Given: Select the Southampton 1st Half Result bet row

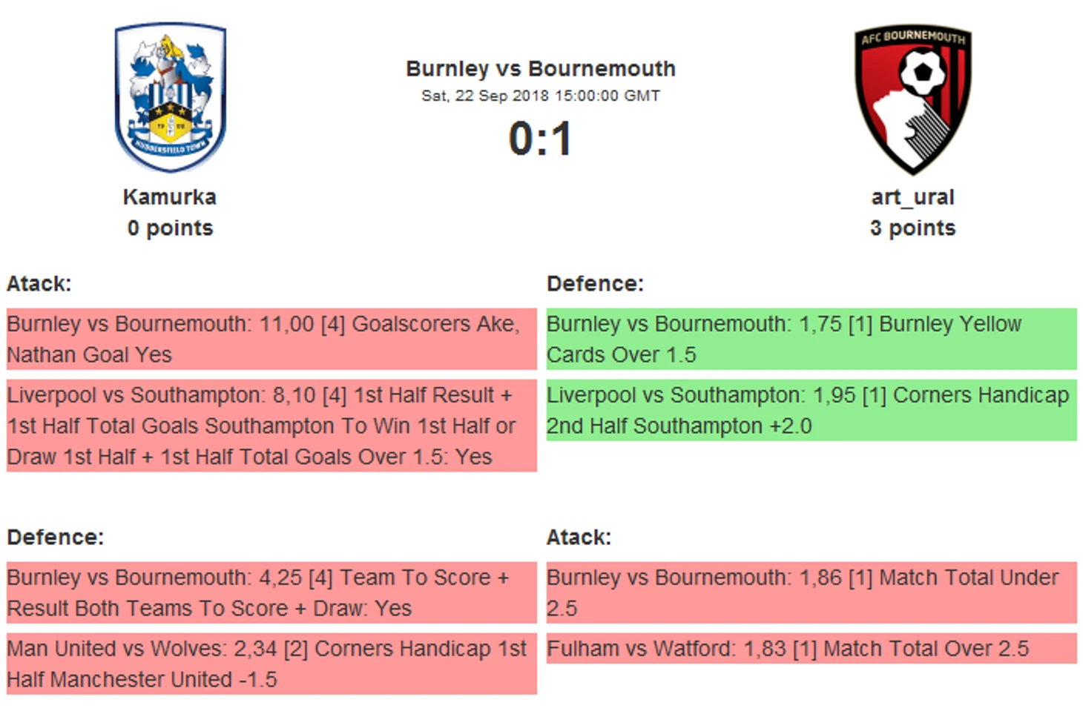Looking at the screenshot, I should click(271, 426).
